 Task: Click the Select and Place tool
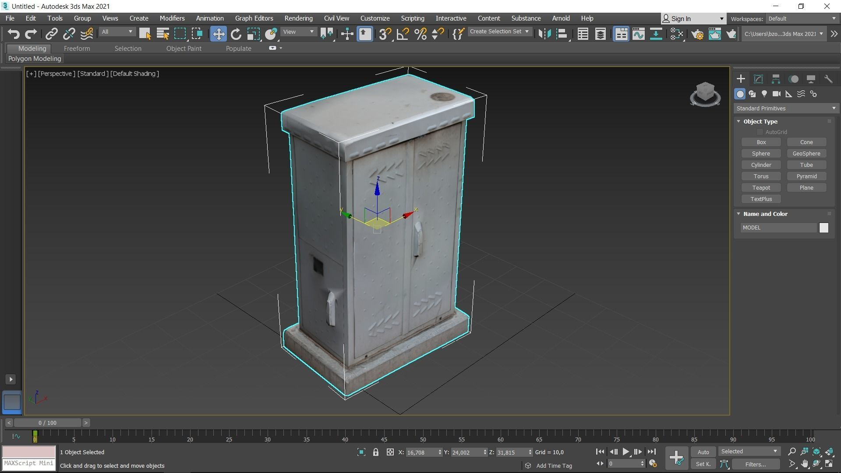point(271,34)
